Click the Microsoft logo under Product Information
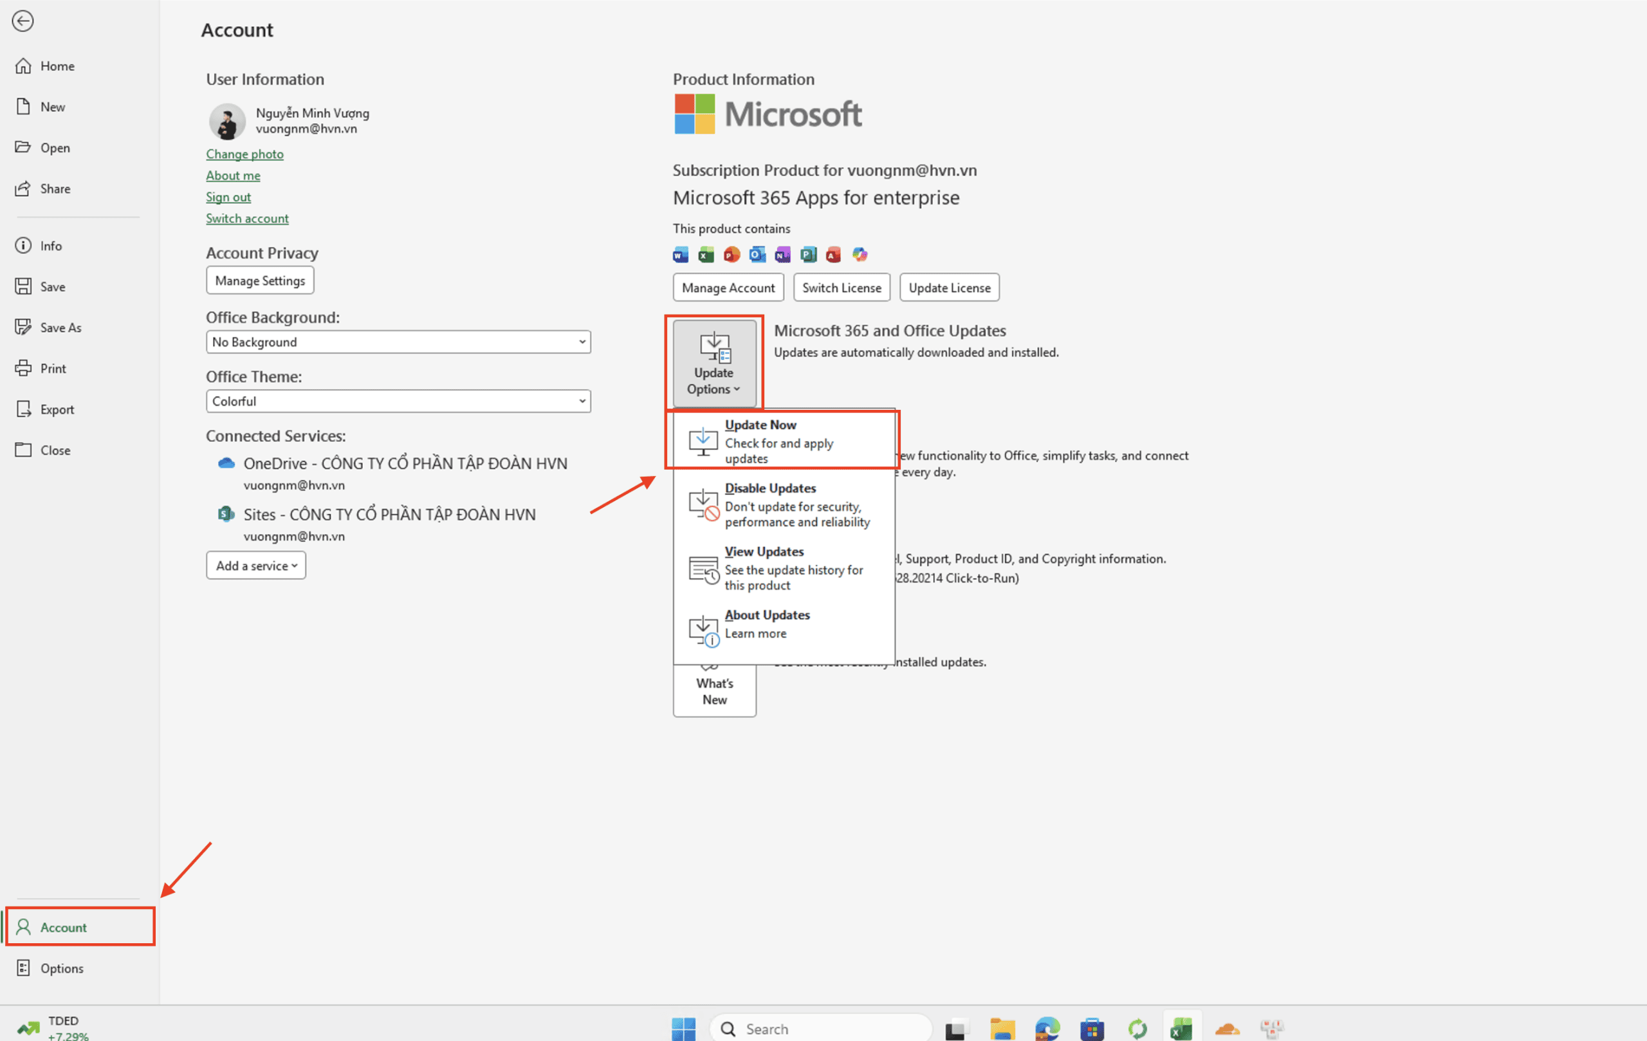1647x1041 pixels. (x=768, y=115)
